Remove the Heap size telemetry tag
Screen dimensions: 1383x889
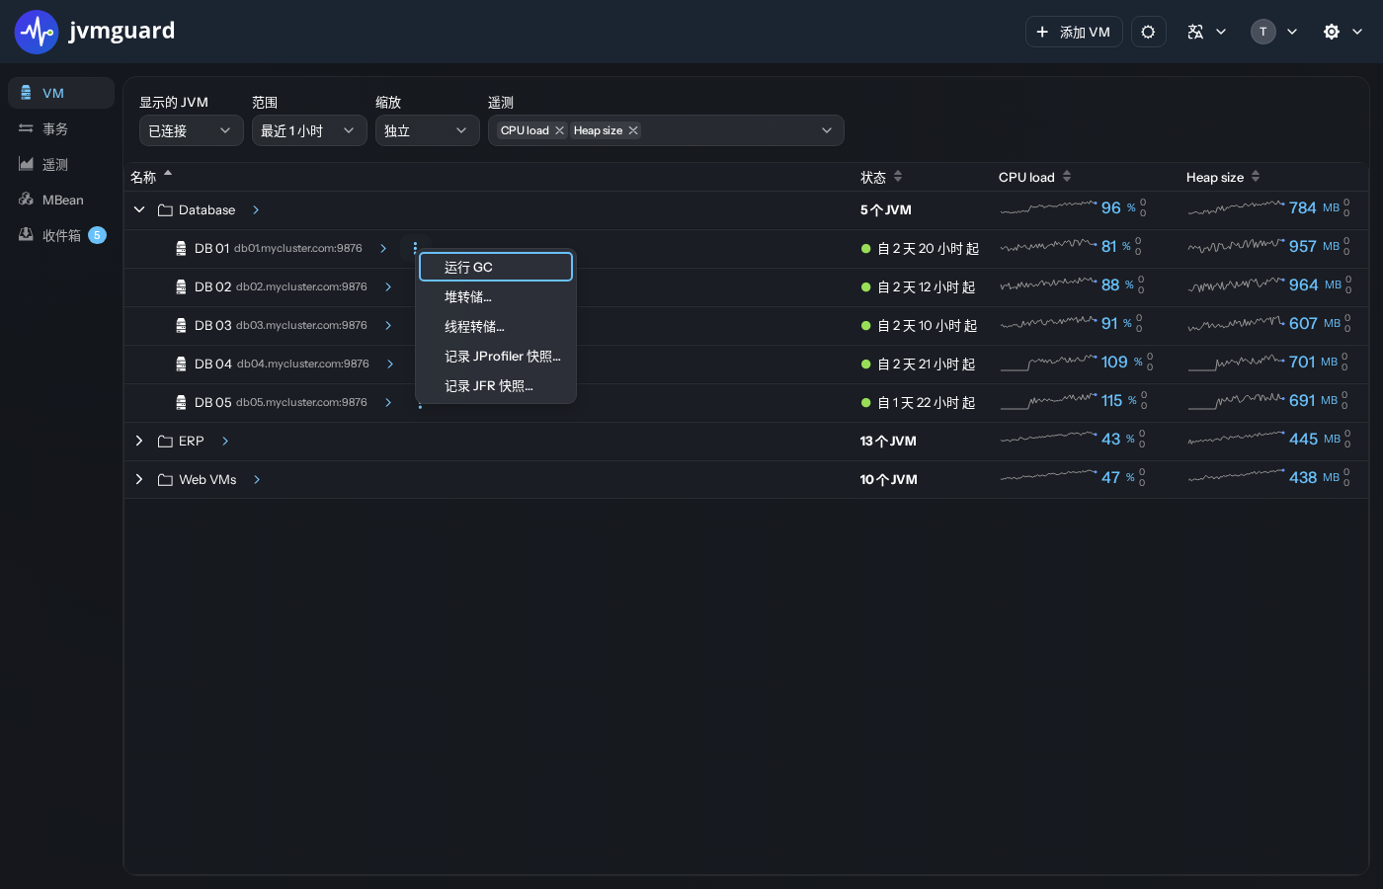633,130
